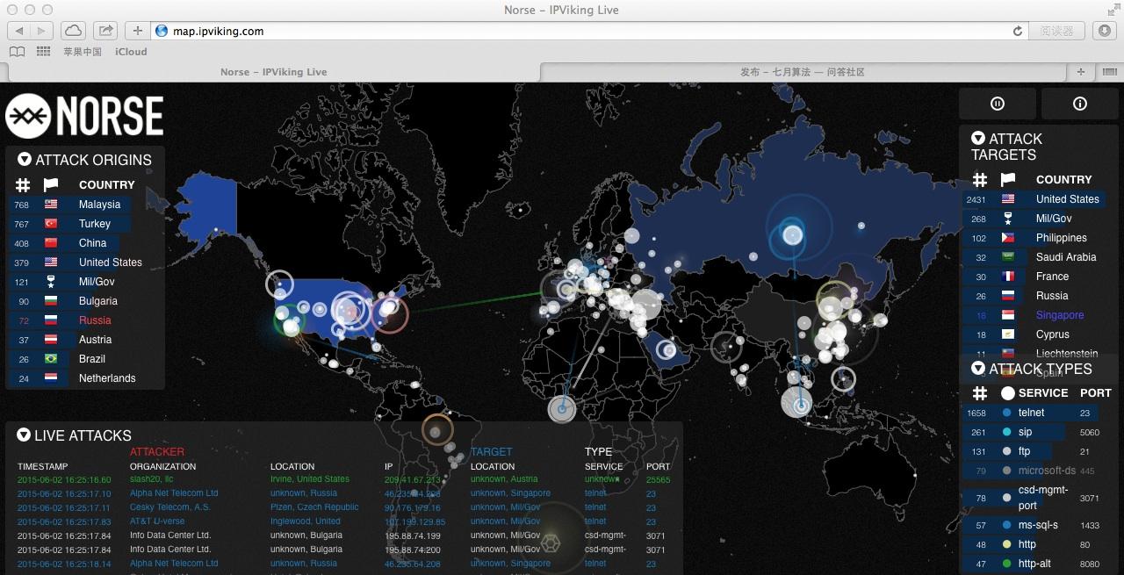The image size is (1124, 575).
Task: Click China flag in Attack Origins
Action: pyautogui.click(x=51, y=243)
